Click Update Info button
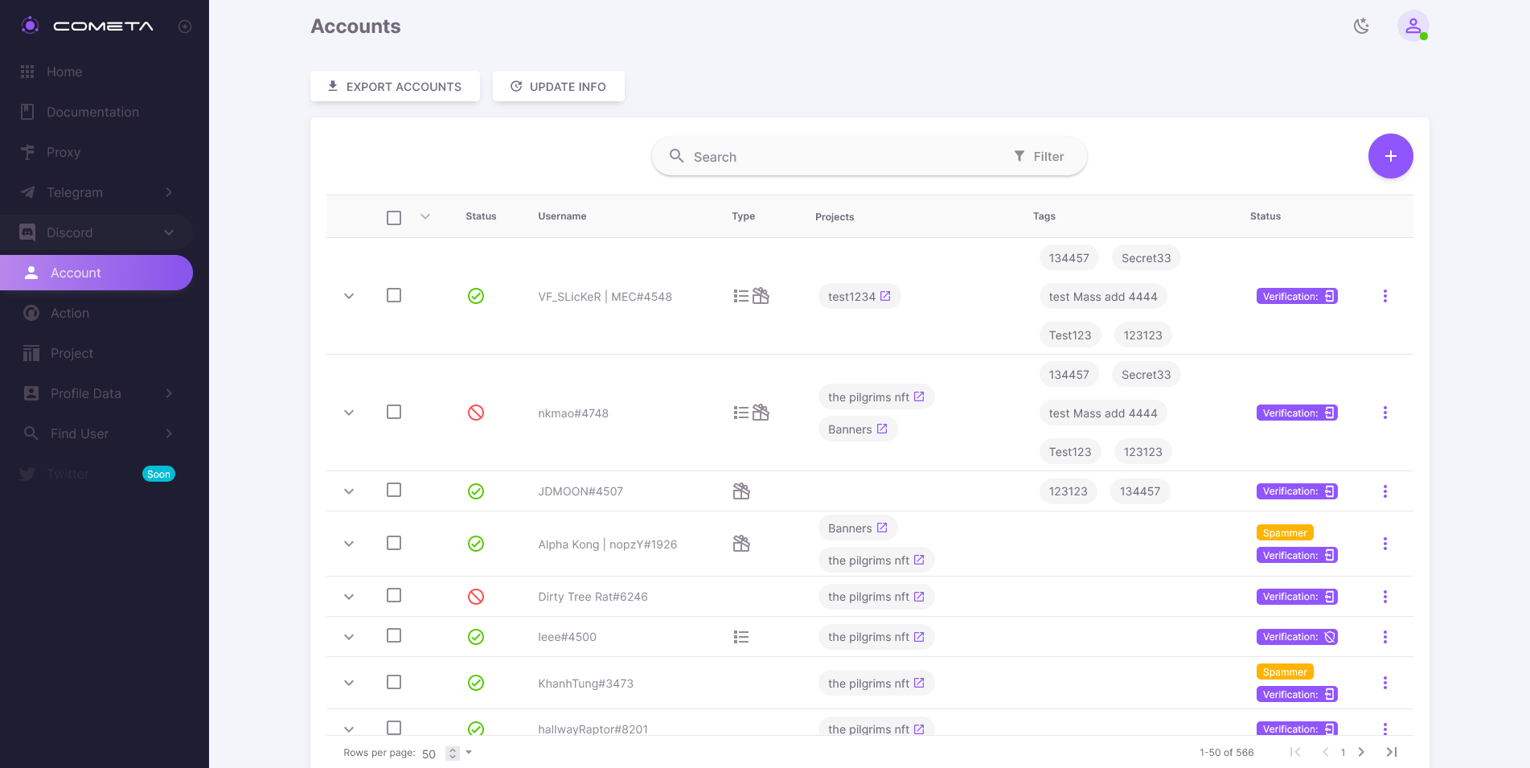 click(559, 86)
